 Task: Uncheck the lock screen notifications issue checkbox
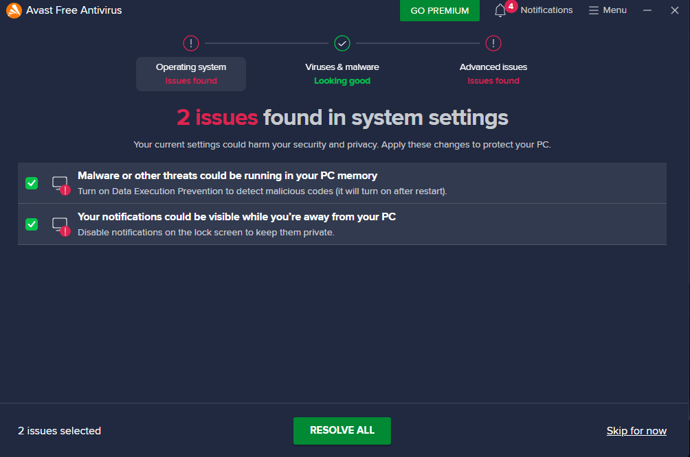pos(32,224)
